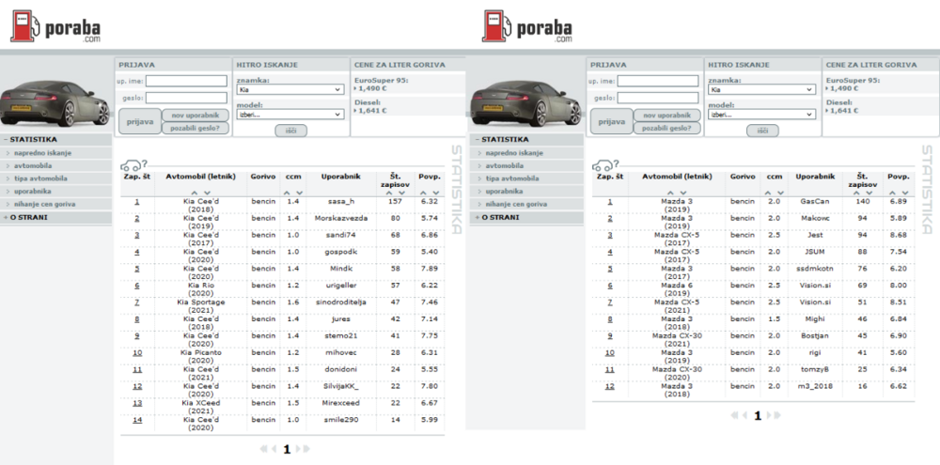
Task: Click the car question-mark help icon above the Mazda table
Action: [605, 165]
